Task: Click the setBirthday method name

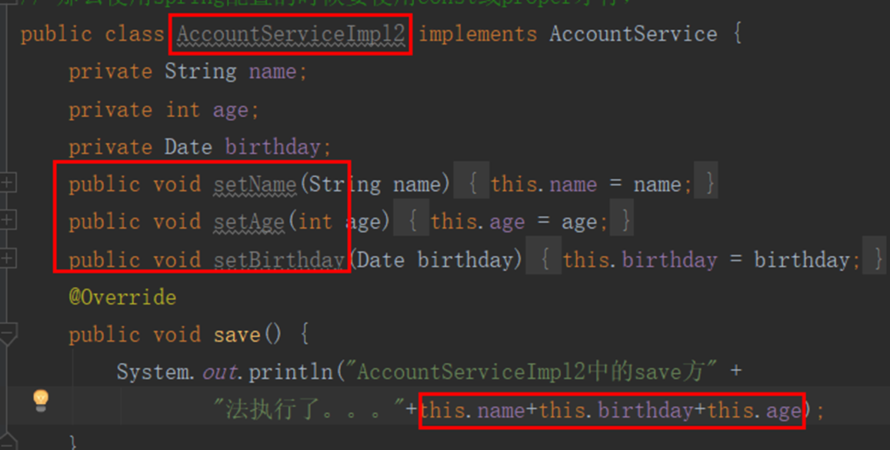Action: pos(278,260)
